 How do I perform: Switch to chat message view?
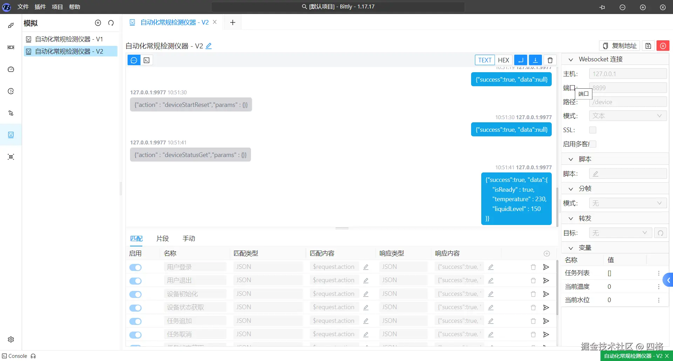pyautogui.click(x=134, y=60)
